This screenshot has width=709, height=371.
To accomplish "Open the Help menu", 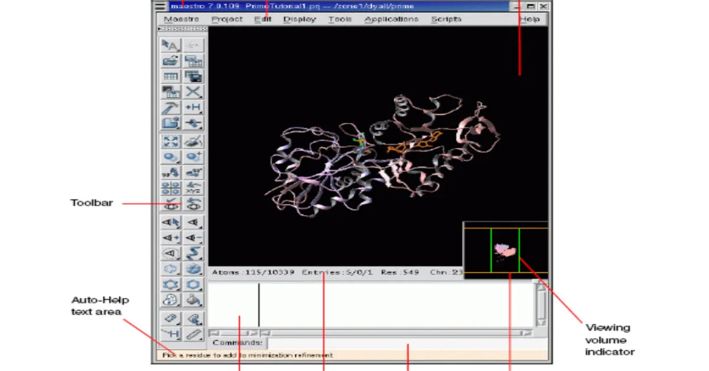I will pos(529,19).
